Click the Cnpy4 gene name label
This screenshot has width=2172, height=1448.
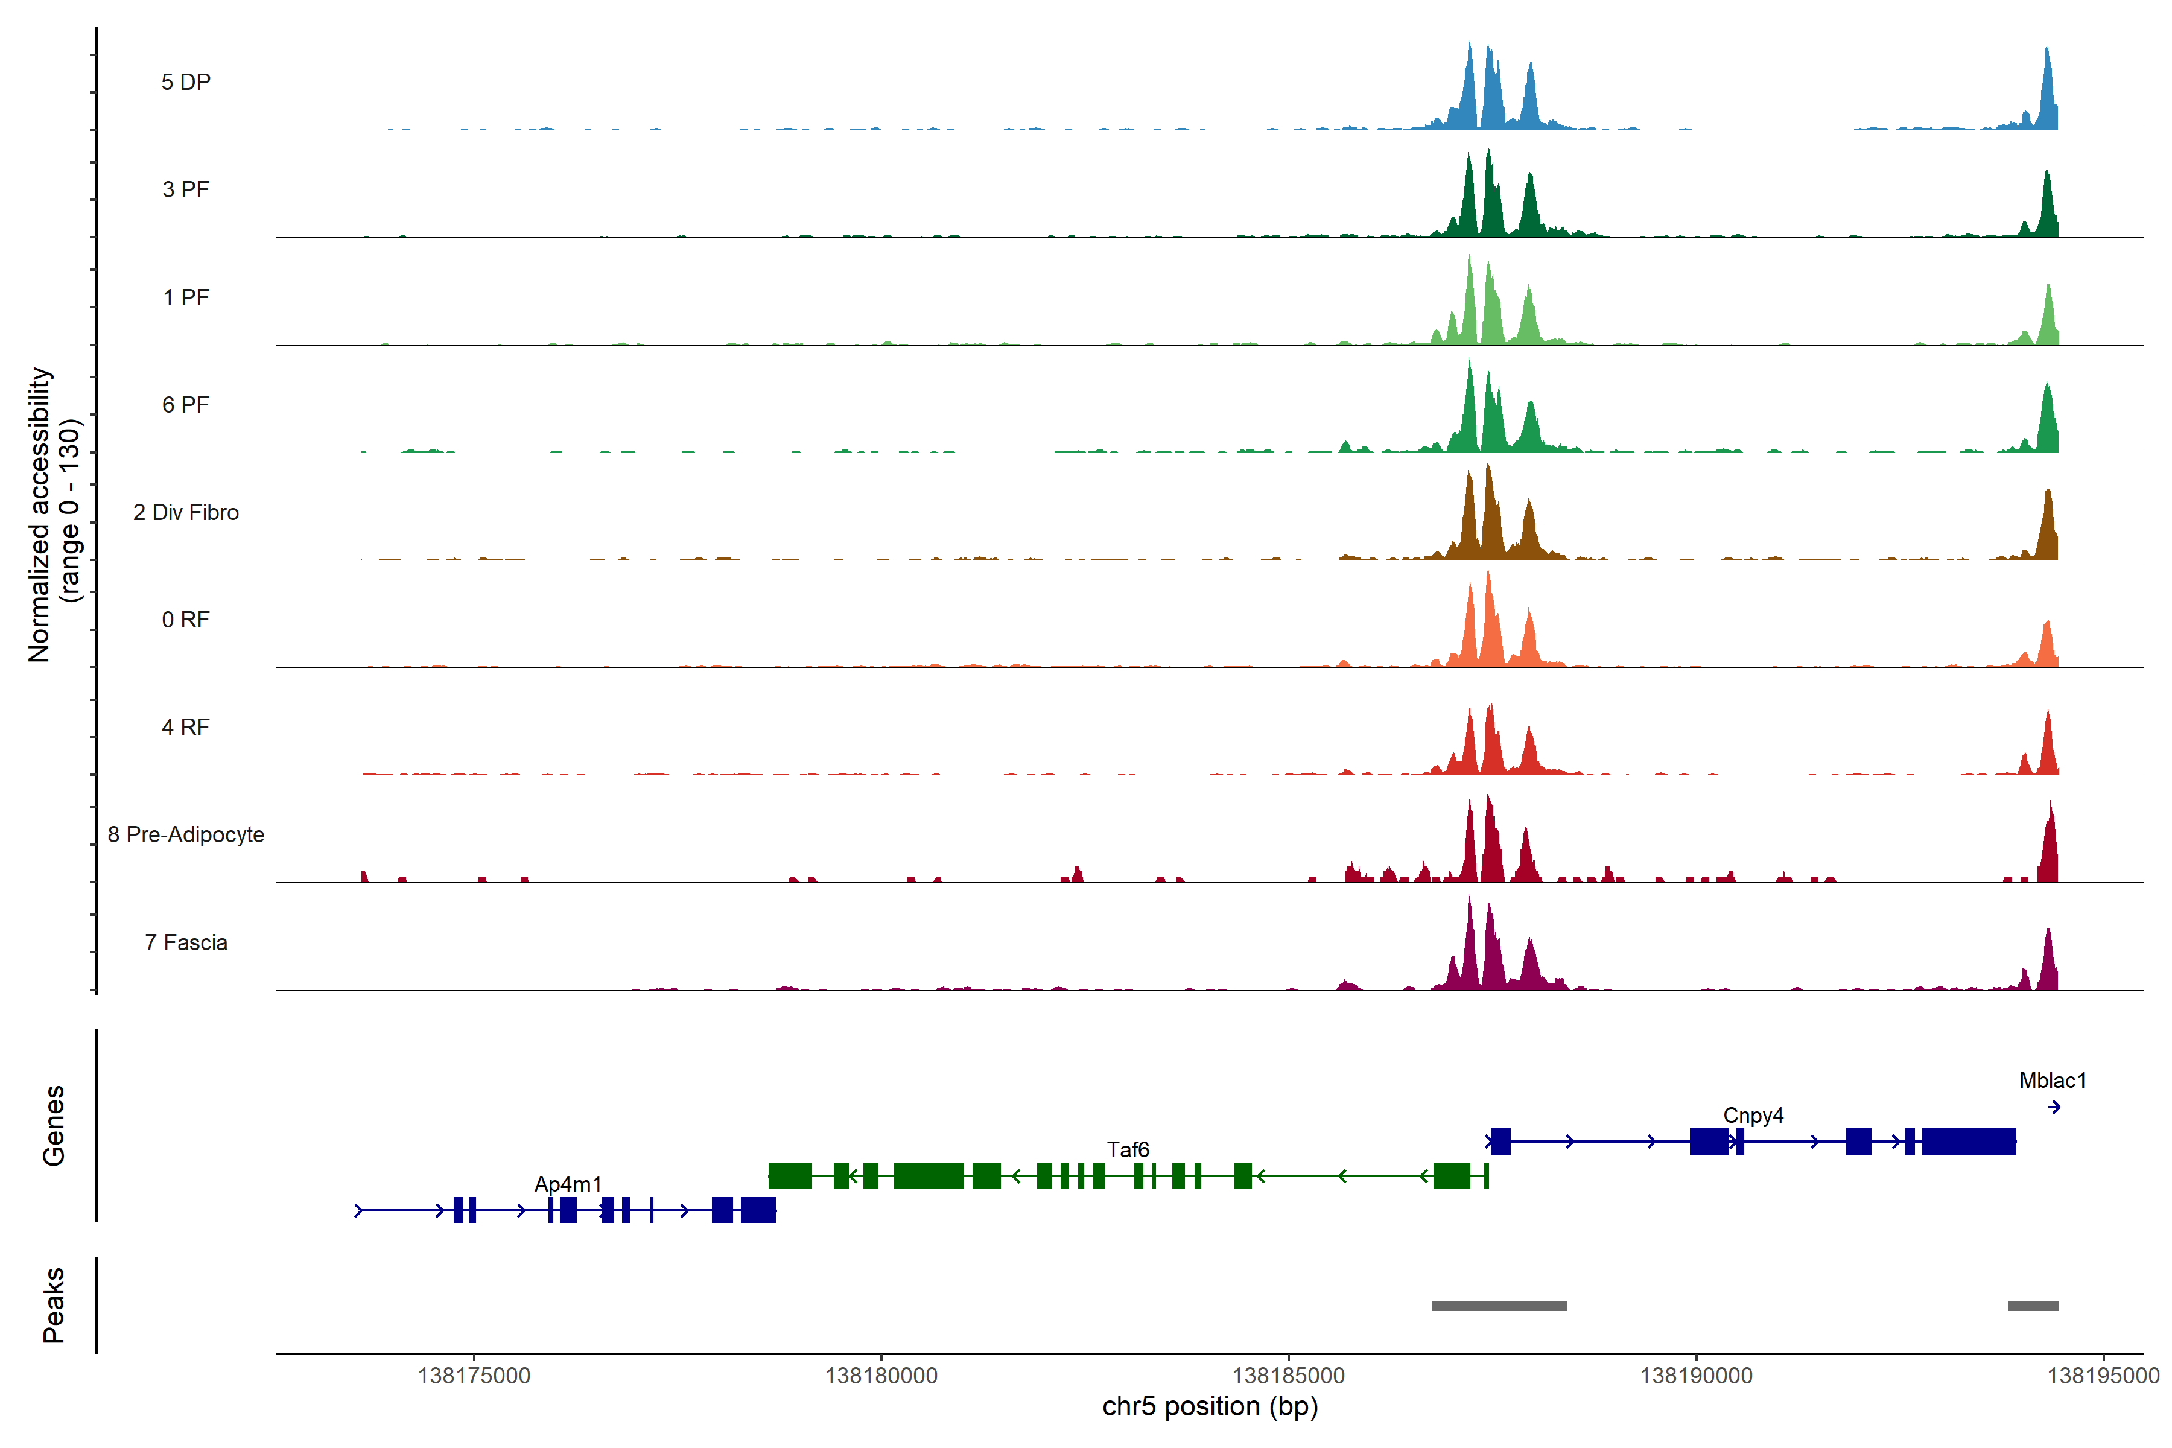pos(1753,1116)
